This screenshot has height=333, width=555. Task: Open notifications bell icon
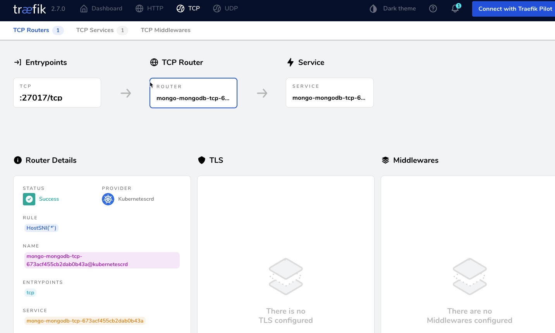pyautogui.click(x=455, y=9)
